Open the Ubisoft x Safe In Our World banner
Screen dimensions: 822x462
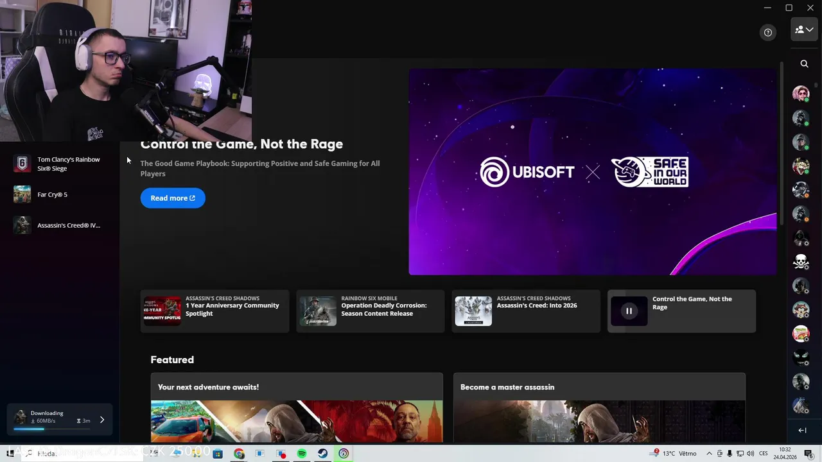click(x=593, y=172)
